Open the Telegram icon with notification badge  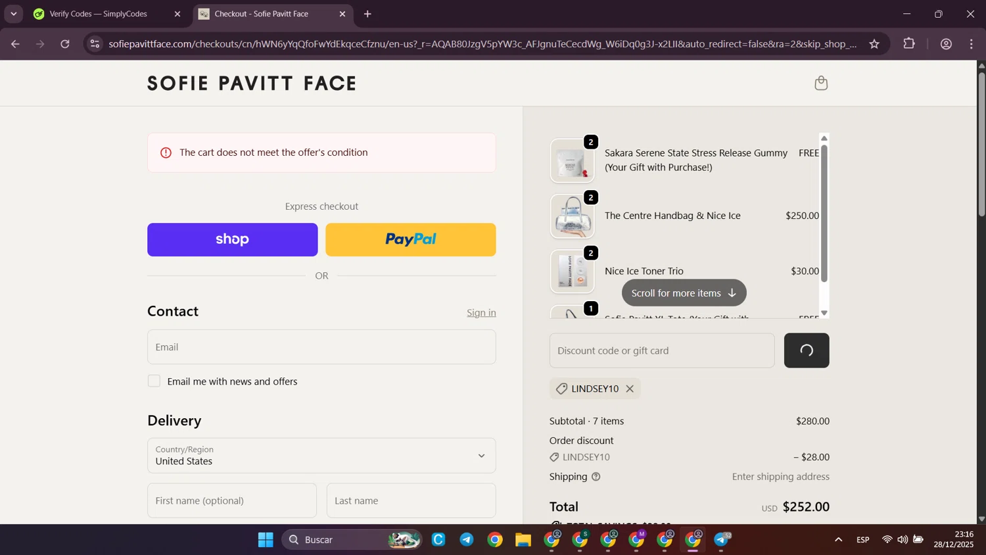tap(722, 540)
